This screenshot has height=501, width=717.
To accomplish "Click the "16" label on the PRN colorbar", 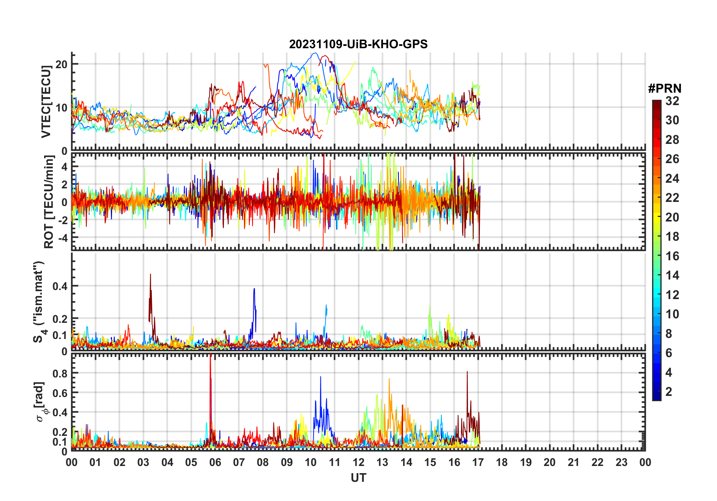I will 672,256.
